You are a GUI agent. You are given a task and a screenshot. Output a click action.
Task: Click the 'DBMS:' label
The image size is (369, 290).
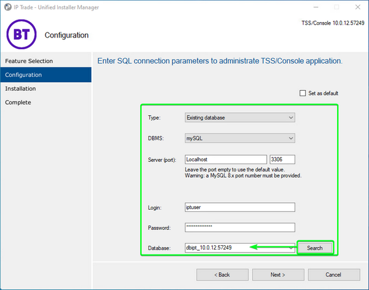pos(156,138)
